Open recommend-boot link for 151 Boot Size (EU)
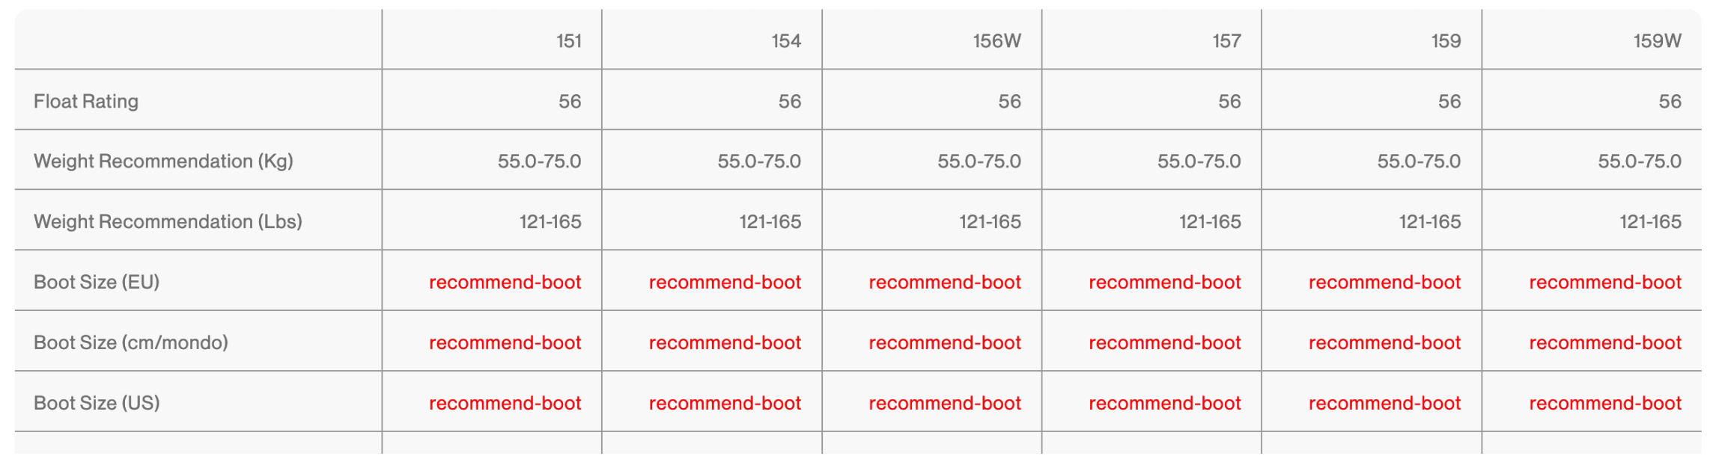The image size is (1713, 465). (x=505, y=283)
